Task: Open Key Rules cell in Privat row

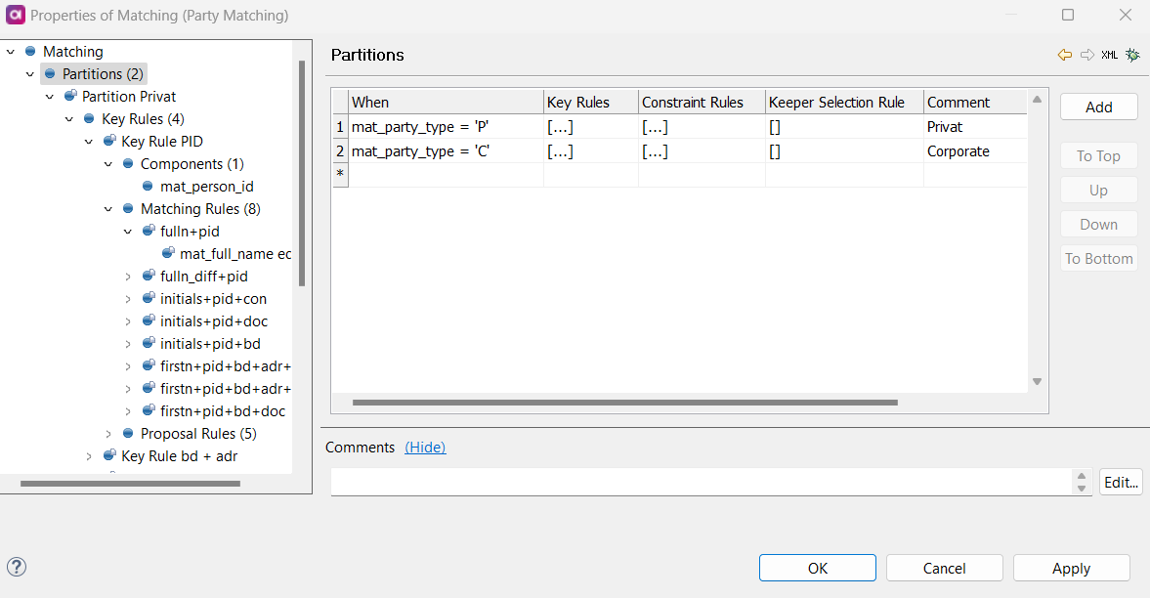Action: tap(590, 127)
